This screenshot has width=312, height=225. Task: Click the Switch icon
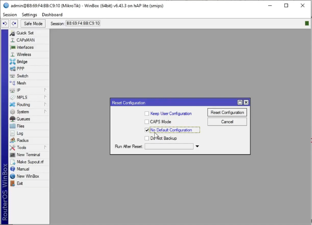pyautogui.click(x=13, y=76)
